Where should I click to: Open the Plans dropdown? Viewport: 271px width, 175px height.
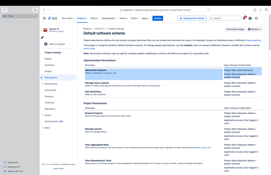tap(135, 18)
